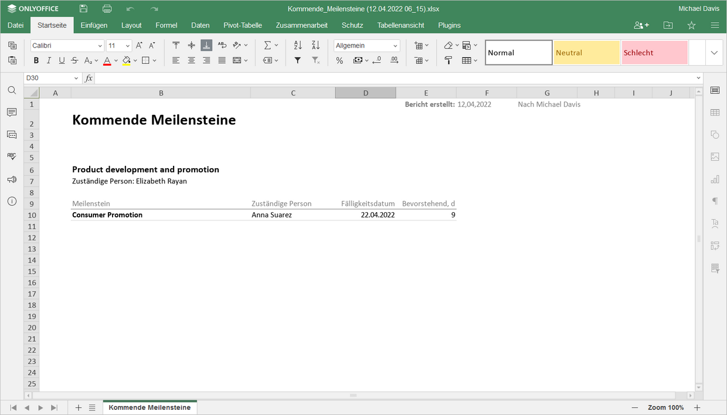Open cell settings in right sidebar
The height and width of the screenshot is (415, 727).
715,90
